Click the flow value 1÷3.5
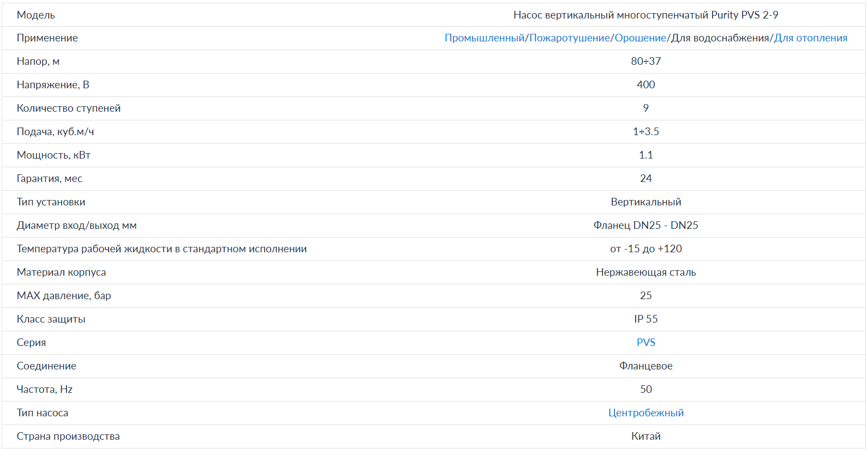This screenshot has height=449, width=867. coord(646,132)
